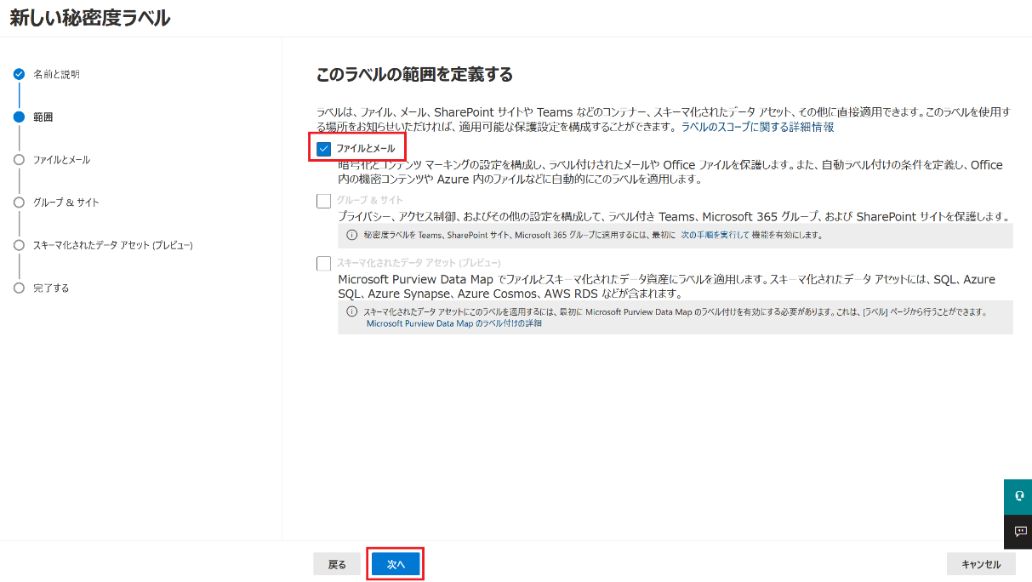Viewport: 1032px width, 582px height.
Task: Click the completed checkmark icon for 名前と説明 step
Action: (19, 74)
